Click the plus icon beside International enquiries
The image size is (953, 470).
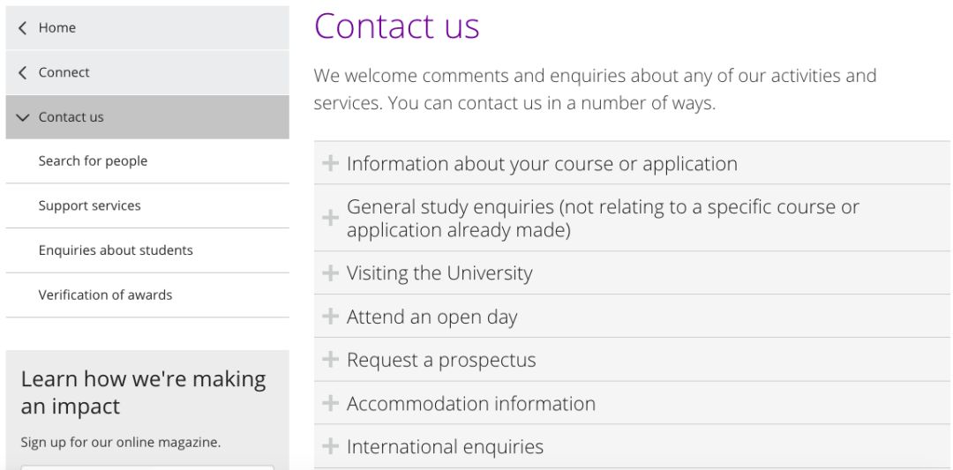(x=331, y=446)
